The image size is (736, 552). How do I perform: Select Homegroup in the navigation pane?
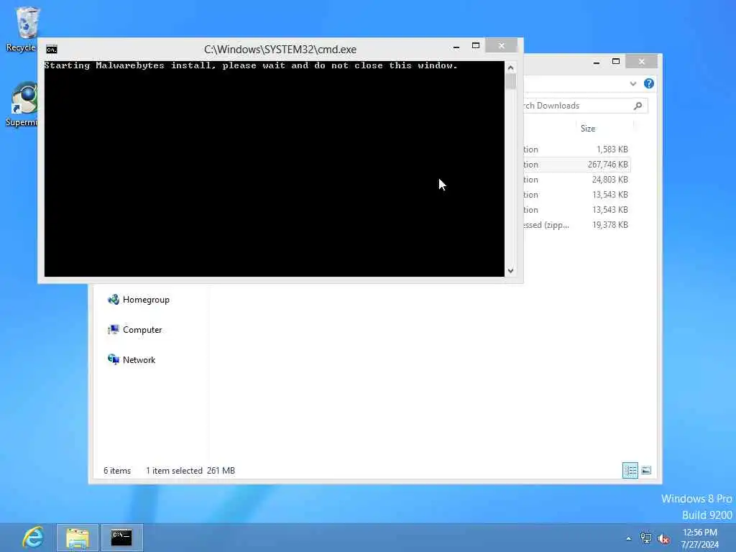coord(146,300)
